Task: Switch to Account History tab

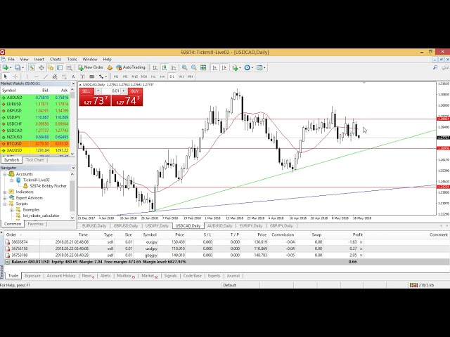Action: pos(60,276)
